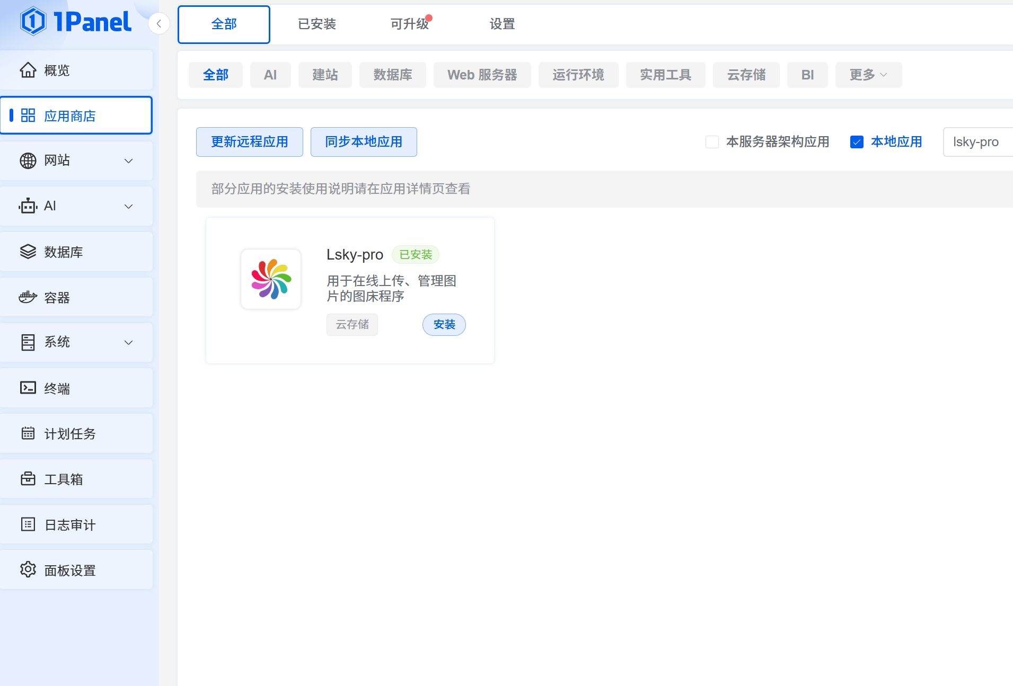
Task: Open the 终端 terminal icon
Action: coord(28,388)
